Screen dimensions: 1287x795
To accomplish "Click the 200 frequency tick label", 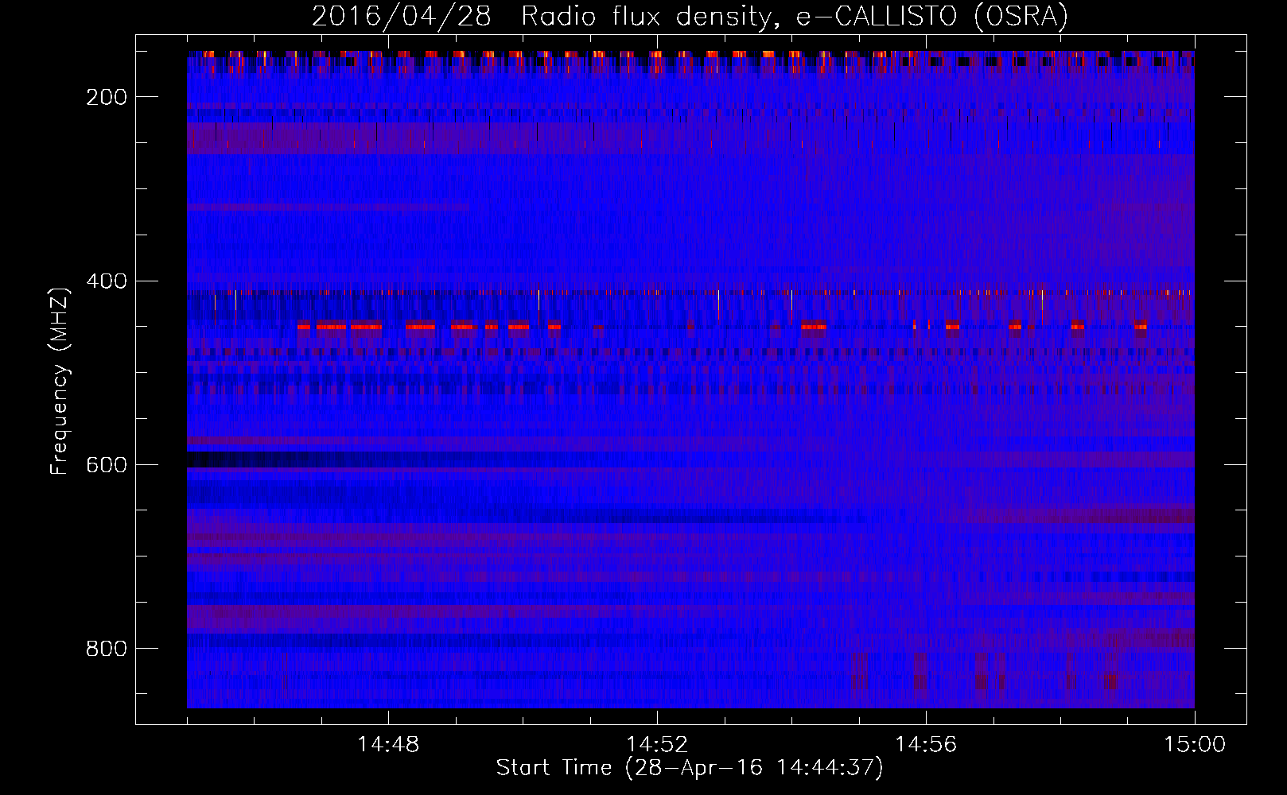I will pyautogui.click(x=107, y=97).
